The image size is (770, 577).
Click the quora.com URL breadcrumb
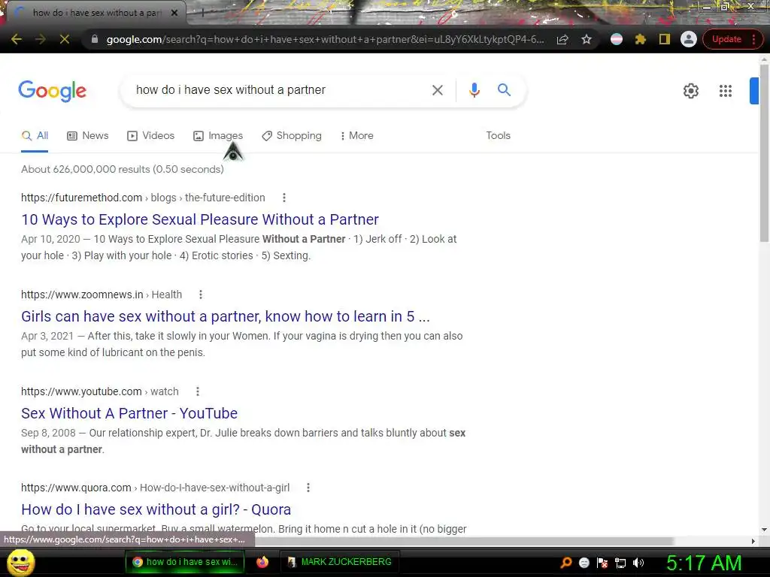(x=155, y=488)
